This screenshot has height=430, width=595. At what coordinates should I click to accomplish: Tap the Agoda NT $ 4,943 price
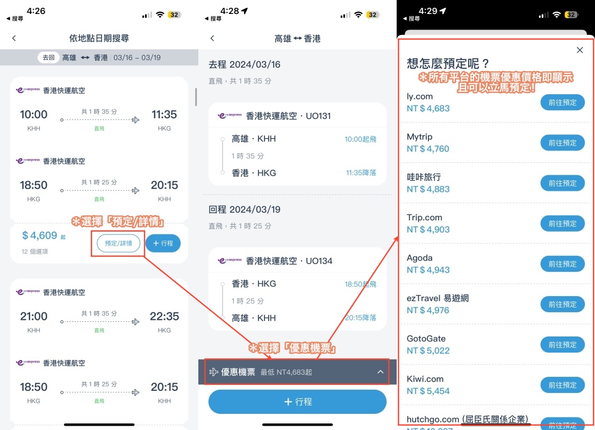(428, 270)
